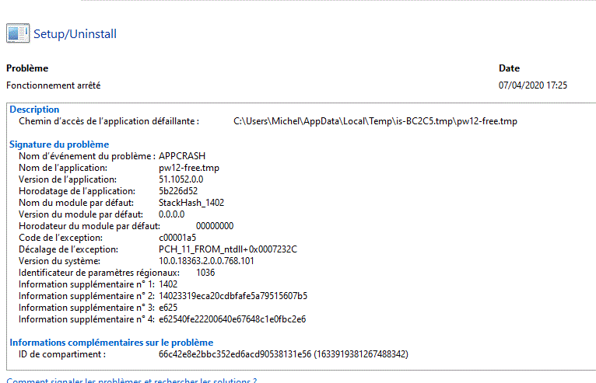The image size is (596, 383).
Task: Select the APPCRASH event name value
Action: 184,156
